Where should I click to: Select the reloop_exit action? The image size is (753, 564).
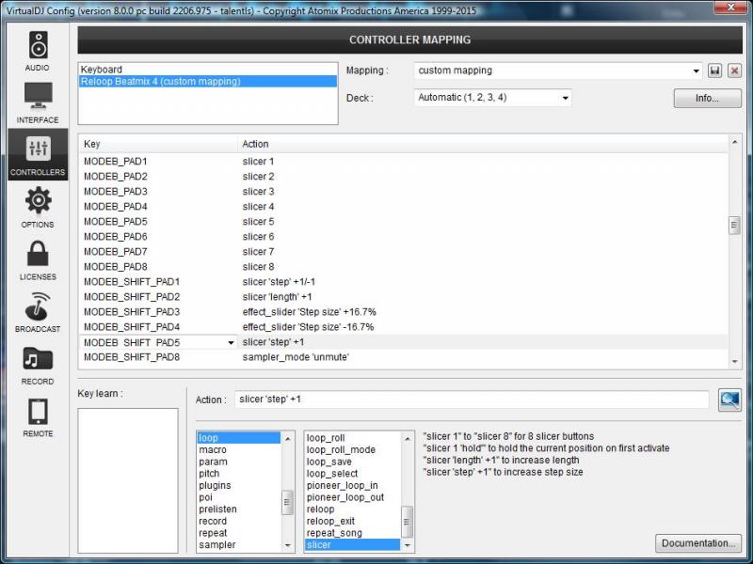[x=352, y=522]
